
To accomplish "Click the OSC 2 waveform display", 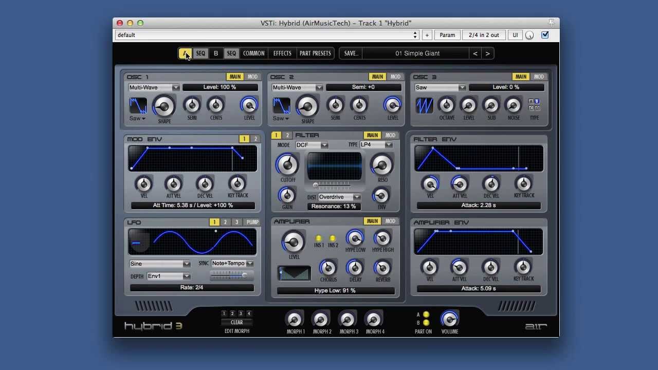I will [x=281, y=106].
